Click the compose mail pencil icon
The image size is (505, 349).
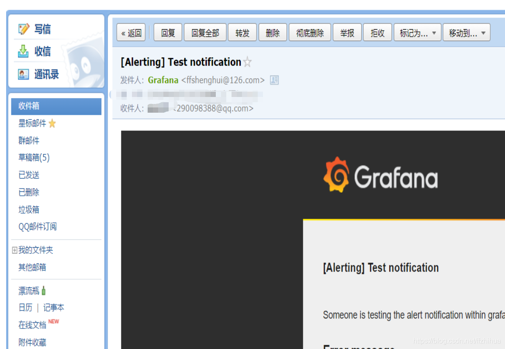pyautogui.click(x=24, y=29)
